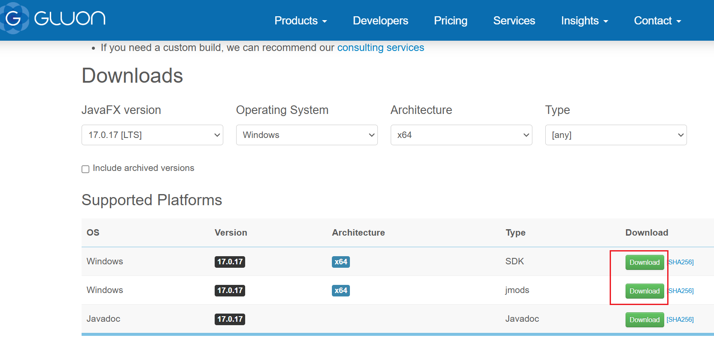Click the Javadoc OS cell
Screen dimensions: 714x350
(103, 319)
